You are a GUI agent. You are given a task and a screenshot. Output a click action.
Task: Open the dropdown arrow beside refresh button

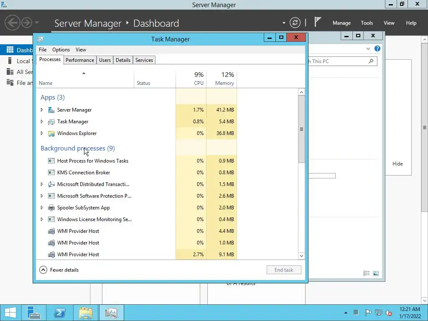[284, 23]
